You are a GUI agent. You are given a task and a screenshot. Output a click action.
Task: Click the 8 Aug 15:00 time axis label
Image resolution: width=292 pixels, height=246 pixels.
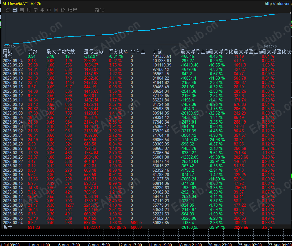pos(99,244)
